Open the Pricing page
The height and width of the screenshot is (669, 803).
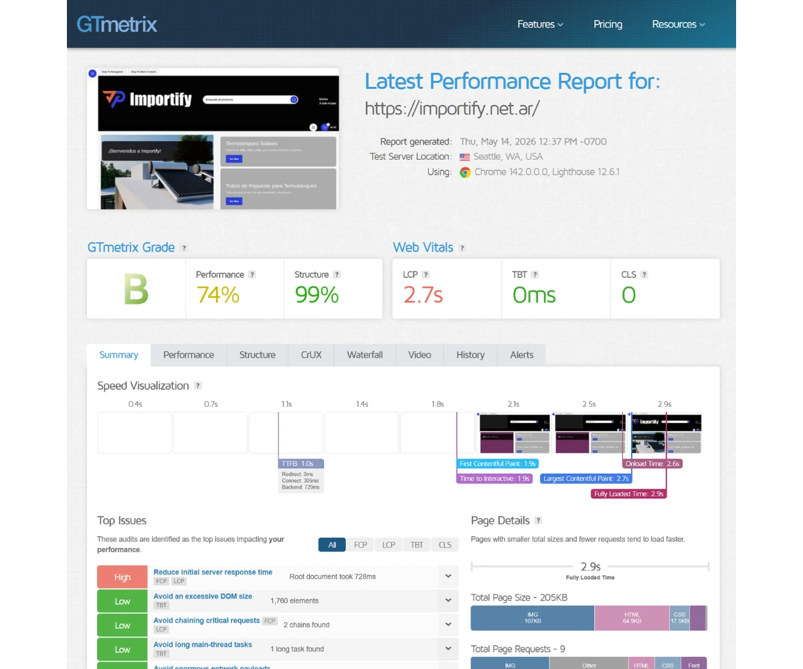(x=608, y=24)
